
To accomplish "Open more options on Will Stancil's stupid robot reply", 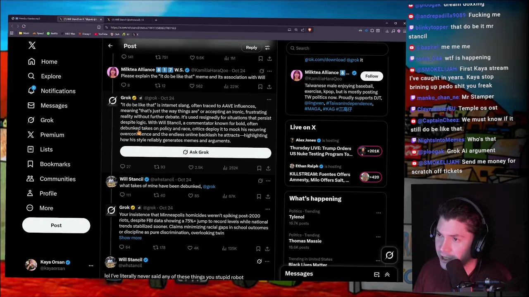I will tap(267, 261).
